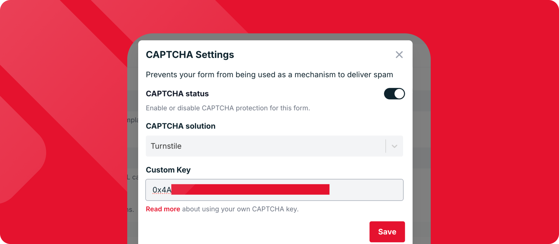Viewport: 559px width, 244px height.
Task: Click the CAPTCHA Settings heading
Action: click(x=190, y=55)
